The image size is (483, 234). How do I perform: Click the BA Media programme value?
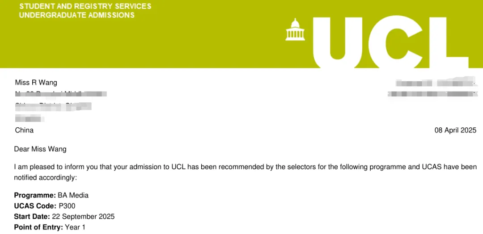pyautogui.click(x=73, y=195)
